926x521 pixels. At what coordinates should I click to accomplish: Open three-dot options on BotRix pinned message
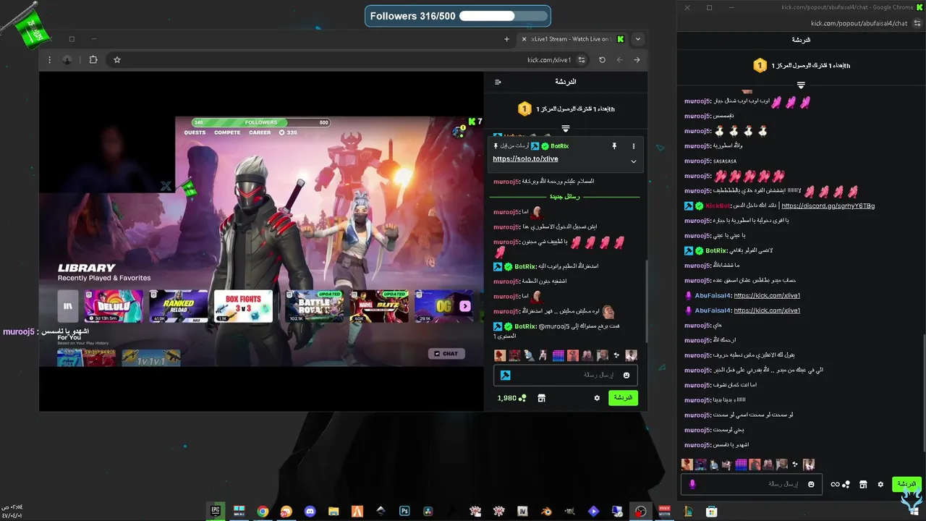(634, 146)
